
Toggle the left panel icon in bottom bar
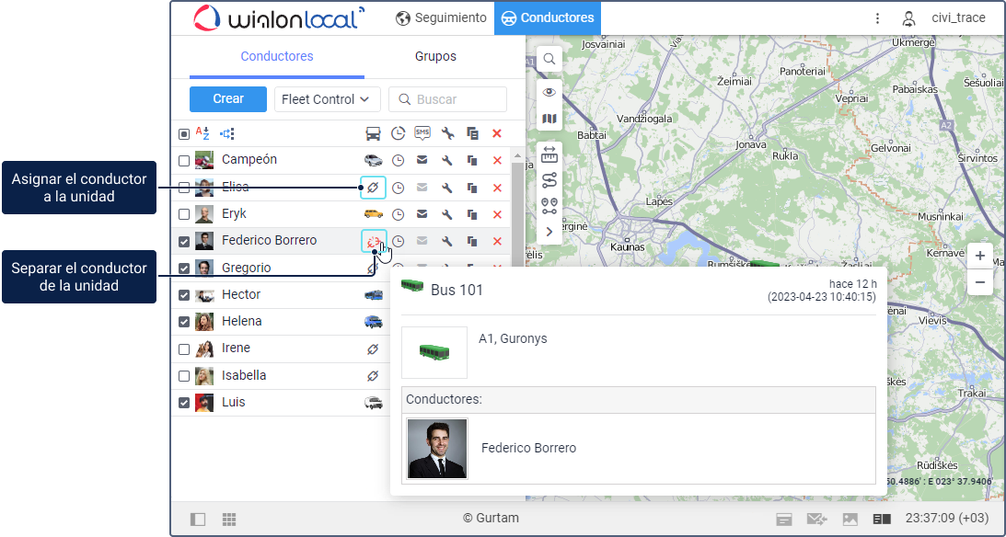[x=198, y=519]
